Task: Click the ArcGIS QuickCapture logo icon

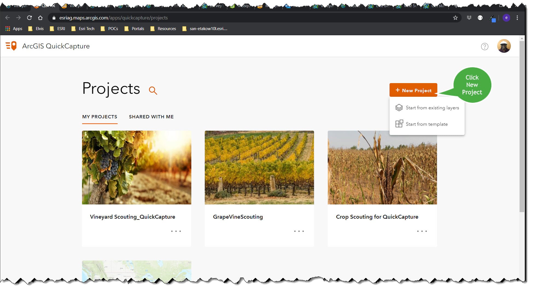Action: point(11,46)
